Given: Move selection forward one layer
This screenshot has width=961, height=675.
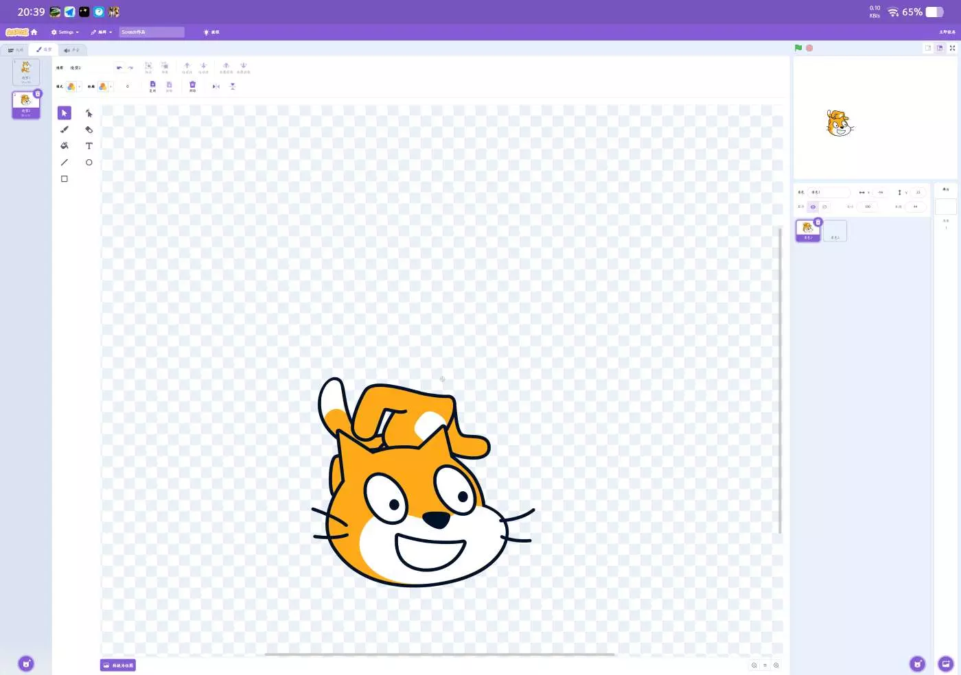Looking at the screenshot, I should pyautogui.click(x=187, y=67).
